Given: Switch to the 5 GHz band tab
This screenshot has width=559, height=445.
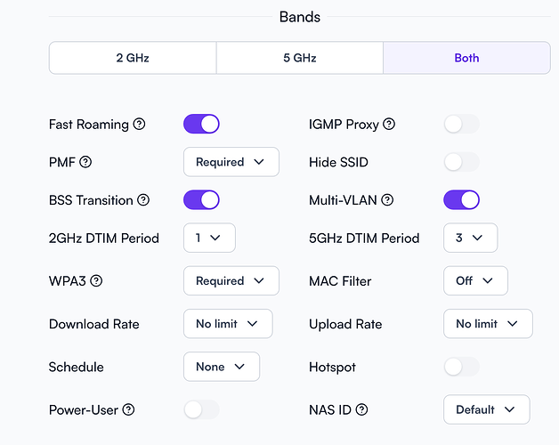Looking at the screenshot, I should (299, 58).
